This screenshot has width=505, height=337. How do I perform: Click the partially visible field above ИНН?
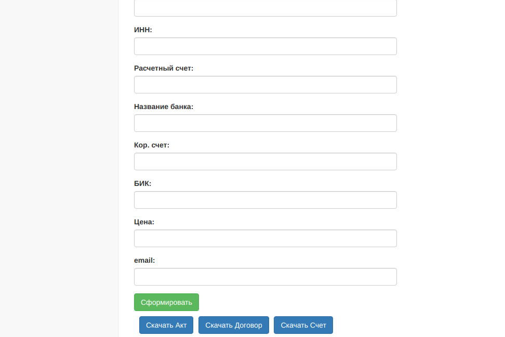coord(265,8)
